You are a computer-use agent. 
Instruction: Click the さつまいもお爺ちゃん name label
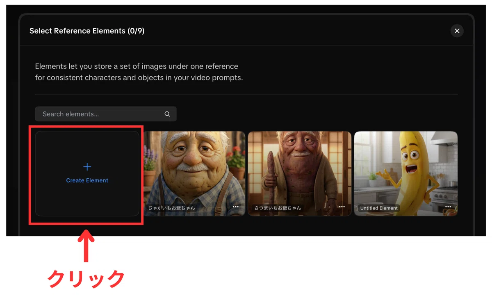[x=278, y=208]
